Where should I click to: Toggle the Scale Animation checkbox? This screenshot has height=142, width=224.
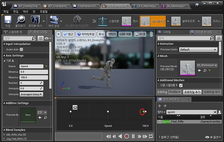point(21,49)
